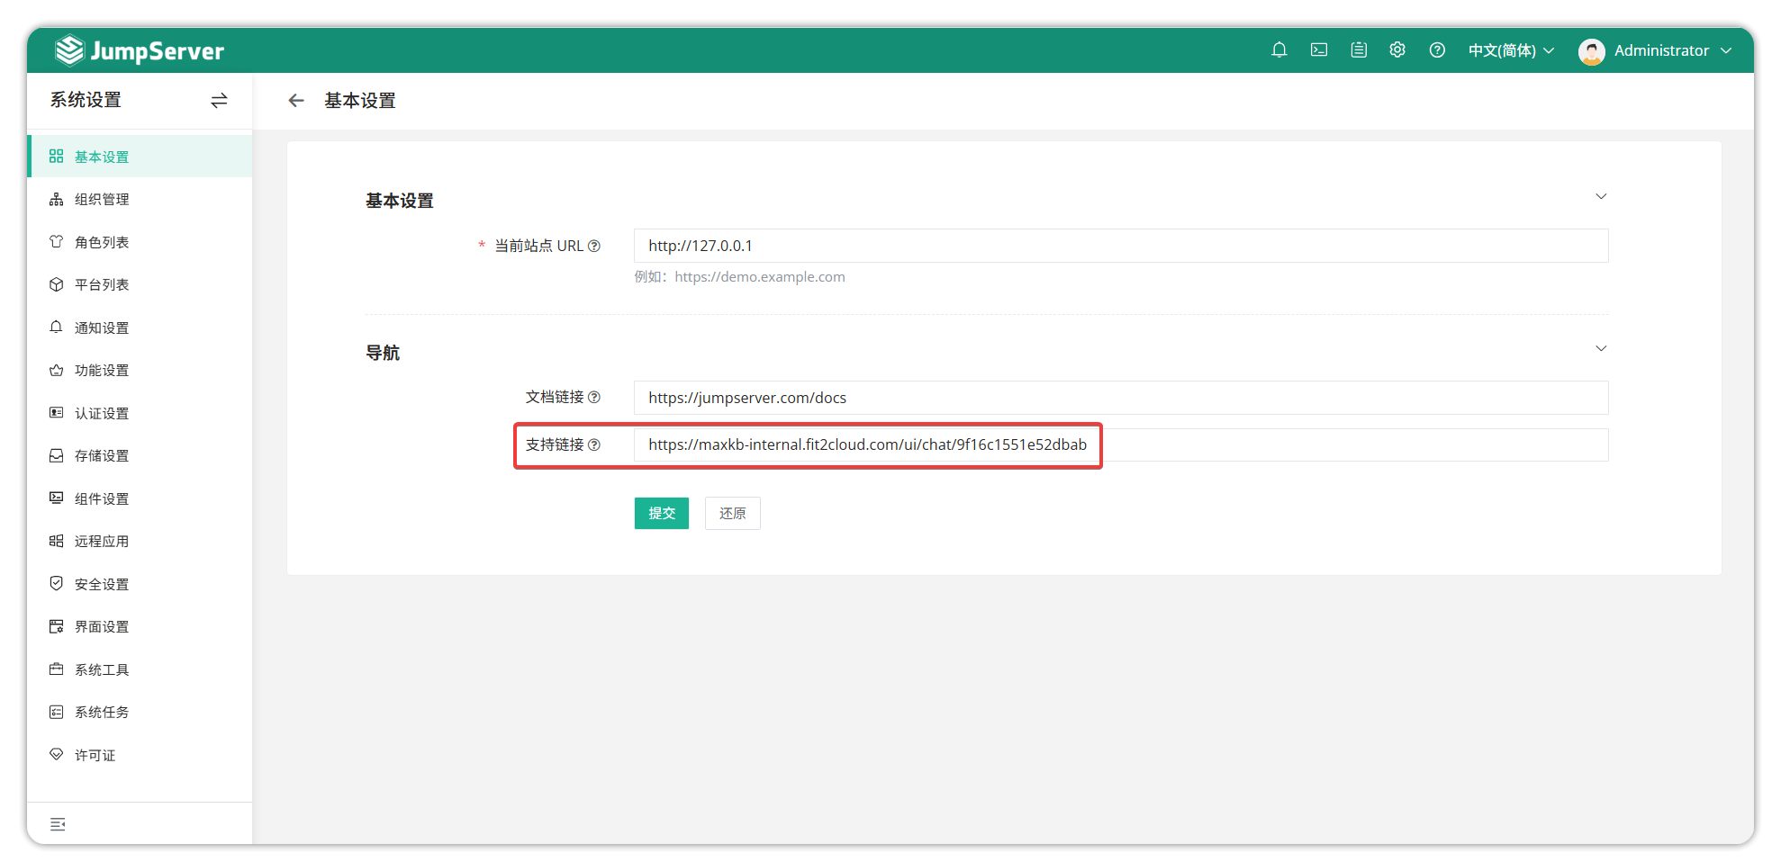
Task: Click the 存储设置 inbox icon in sidebar
Action: 57,455
